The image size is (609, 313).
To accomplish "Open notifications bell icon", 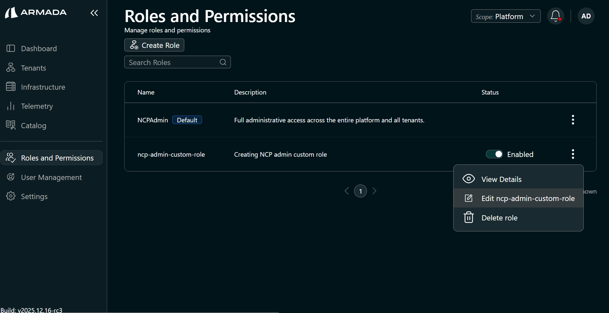I will click(556, 16).
